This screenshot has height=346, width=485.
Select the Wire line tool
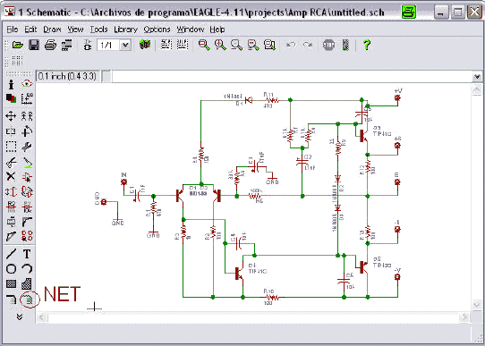[11, 254]
